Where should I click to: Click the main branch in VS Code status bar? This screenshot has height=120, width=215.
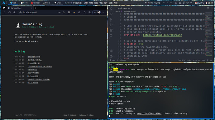point(112,60)
